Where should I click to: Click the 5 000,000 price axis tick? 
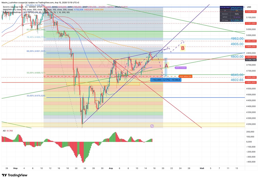pos(251,35)
